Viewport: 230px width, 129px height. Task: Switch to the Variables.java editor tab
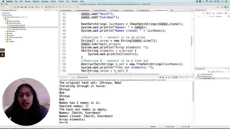coord(129,10)
